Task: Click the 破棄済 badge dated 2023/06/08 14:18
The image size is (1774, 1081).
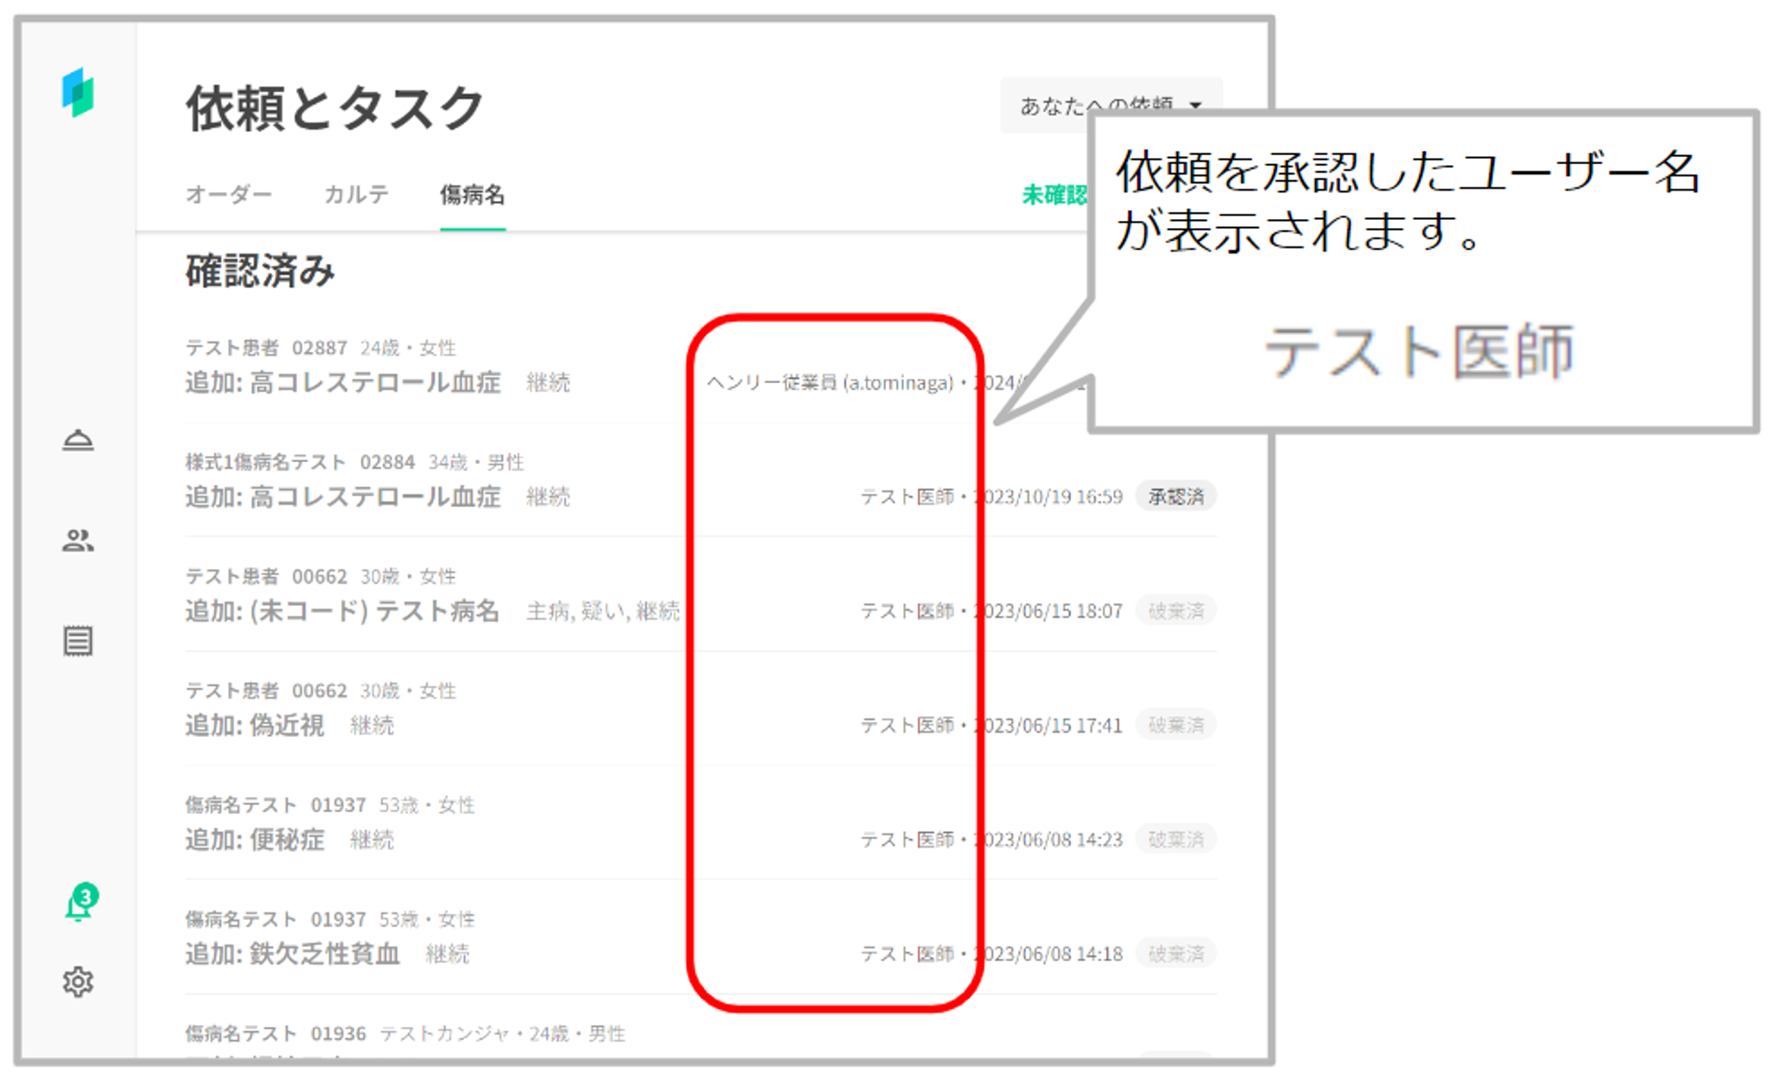Action: point(1175,954)
